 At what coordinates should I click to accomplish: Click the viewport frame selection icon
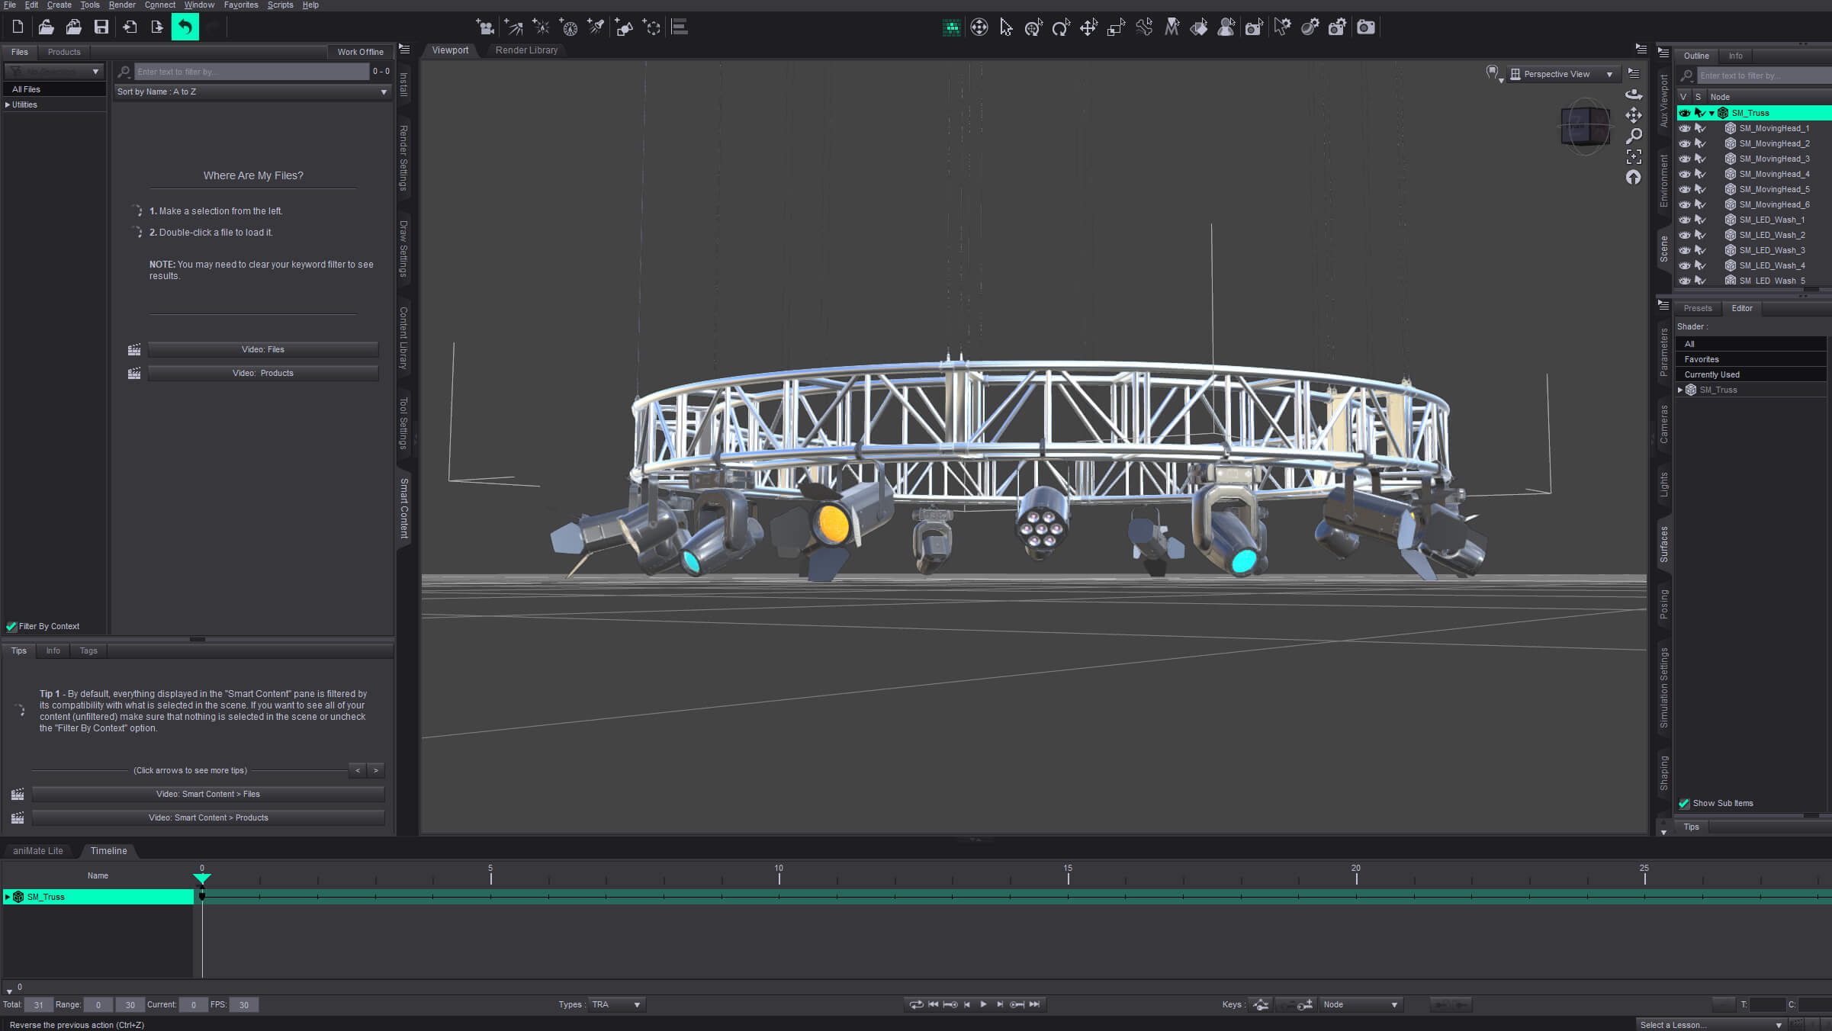[1633, 157]
